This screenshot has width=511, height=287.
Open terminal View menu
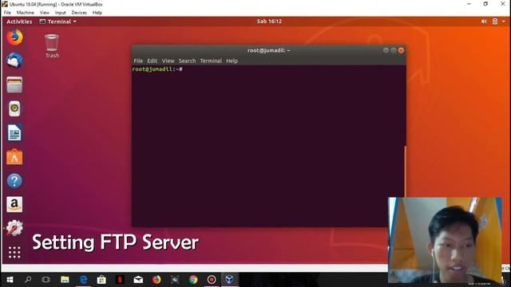[x=168, y=61]
